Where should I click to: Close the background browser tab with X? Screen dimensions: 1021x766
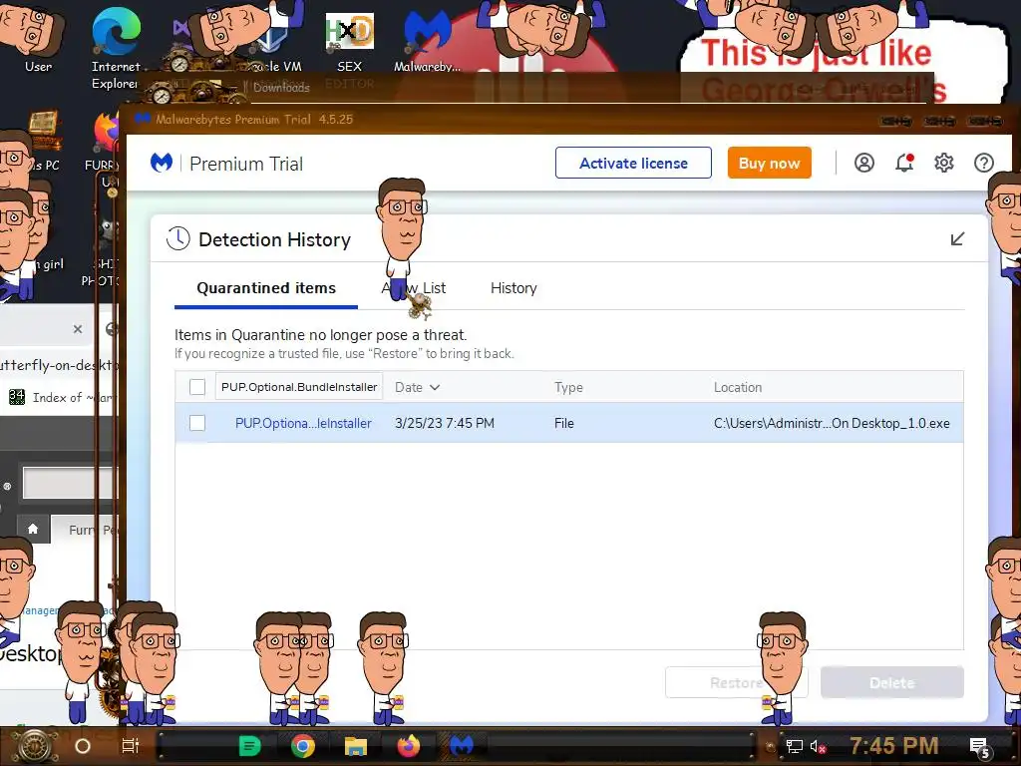click(78, 329)
